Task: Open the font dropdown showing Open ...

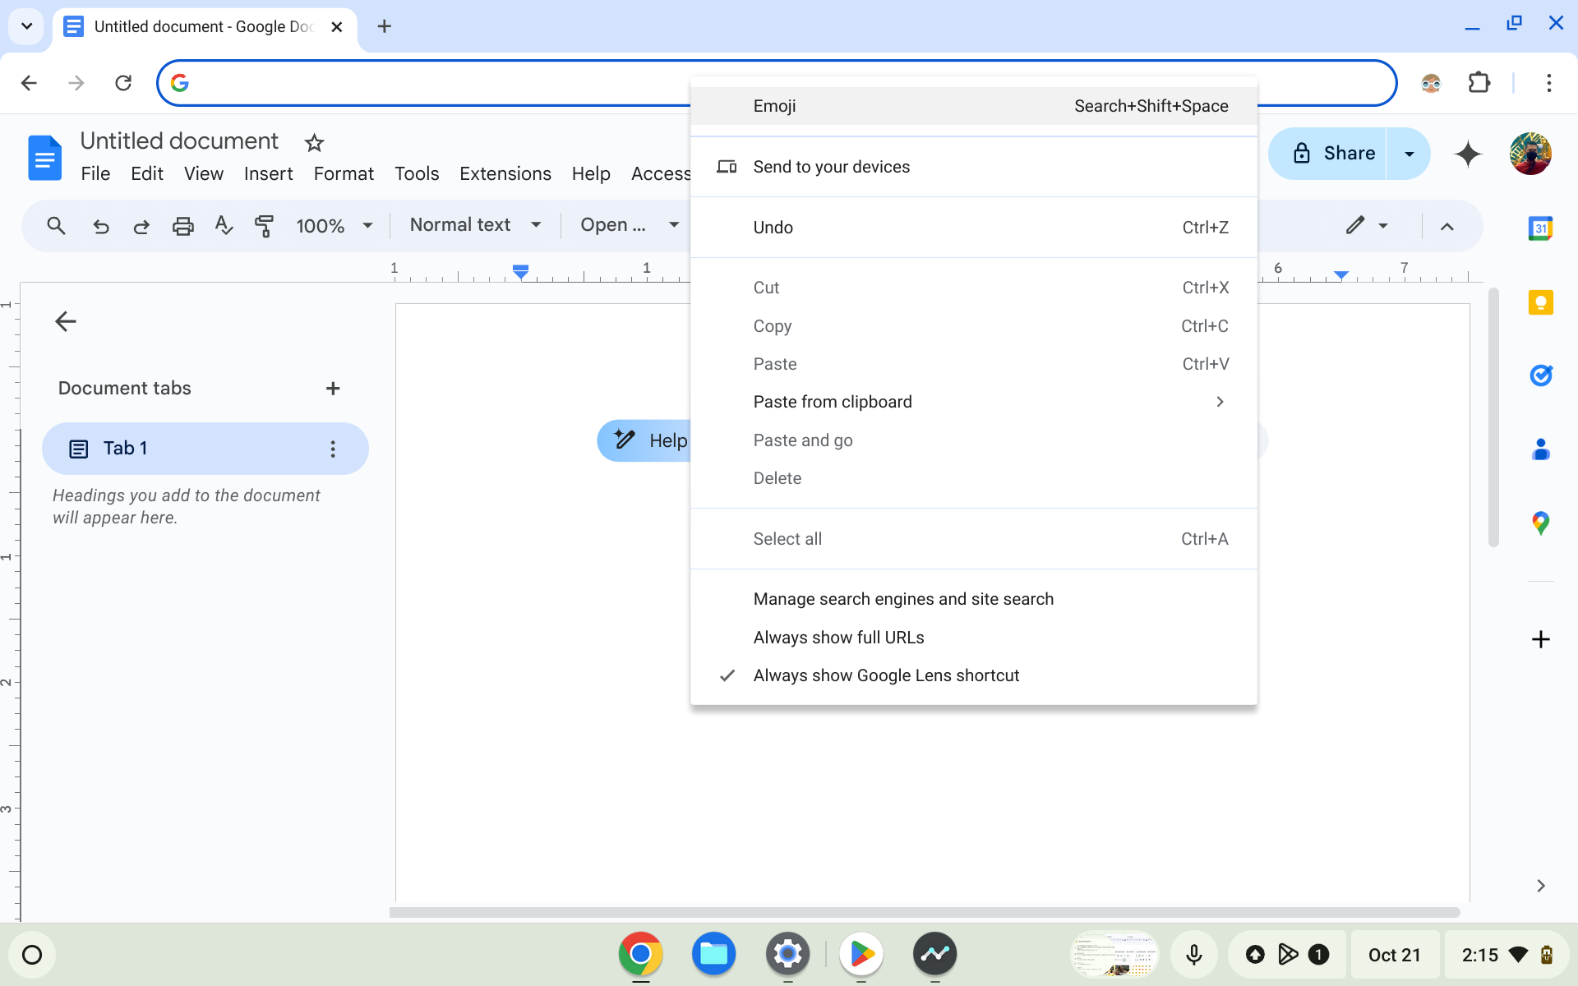Action: (629, 225)
